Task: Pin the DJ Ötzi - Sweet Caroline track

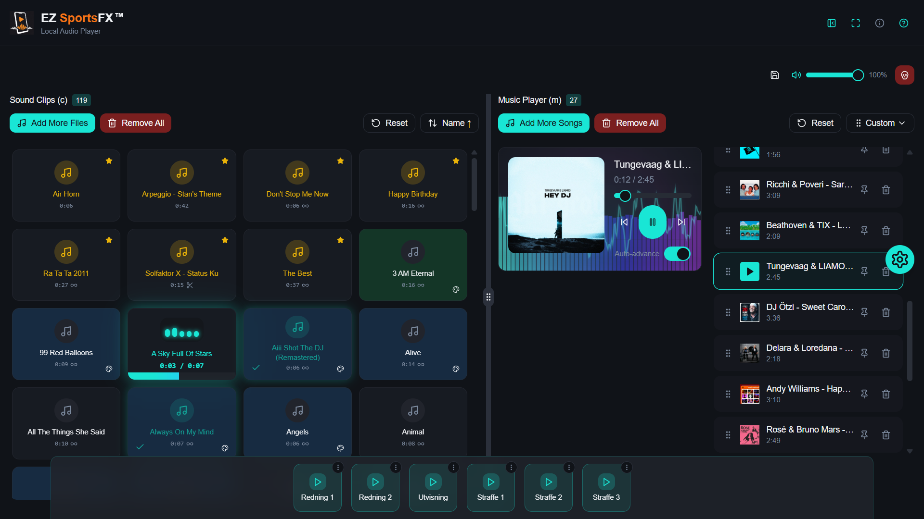Action: coord(864,312)
